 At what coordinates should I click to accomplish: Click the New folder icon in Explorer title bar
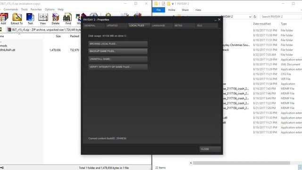(168, 3)
